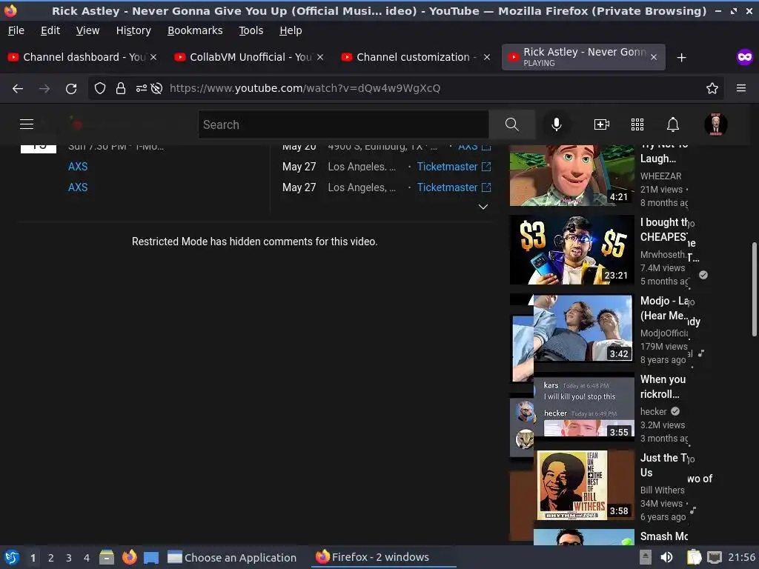Open the WHEEZAR 4:21 video thumbnail
The height and width of the screenshot is (569, 759).
pos(571,175)
